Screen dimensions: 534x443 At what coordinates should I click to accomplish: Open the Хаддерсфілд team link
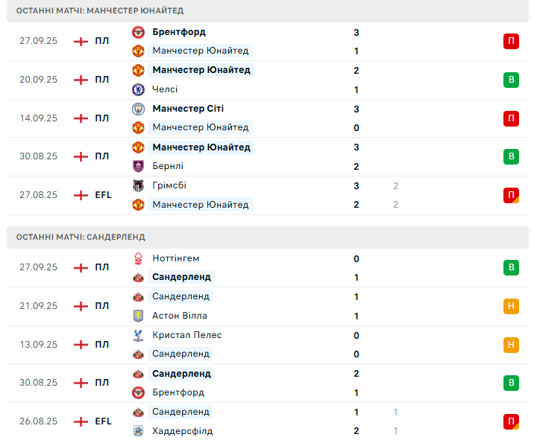click(x=183, y=431)
